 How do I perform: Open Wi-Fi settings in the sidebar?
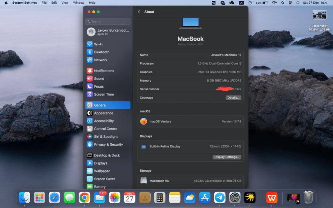coord(108,44)
